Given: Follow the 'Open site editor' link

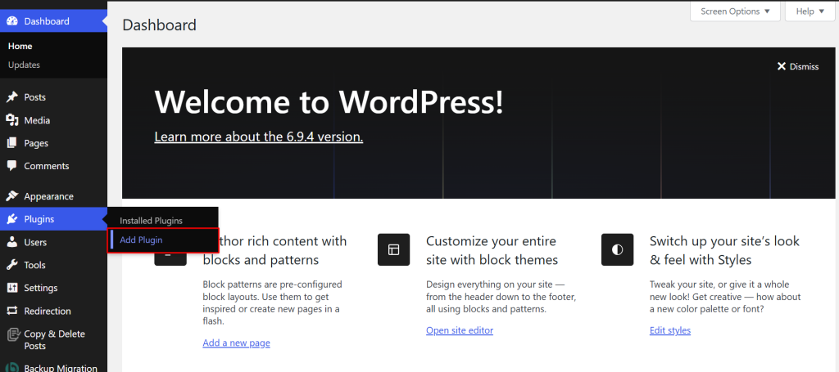Looking at the screenshot, I should click(460, 330).
